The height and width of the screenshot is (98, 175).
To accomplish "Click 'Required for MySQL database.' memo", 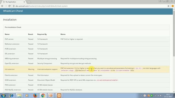I will [71, 90].
